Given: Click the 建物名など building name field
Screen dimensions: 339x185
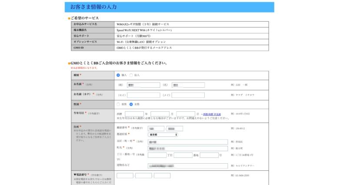Looking at the screenshot, I should click(188, 166).
